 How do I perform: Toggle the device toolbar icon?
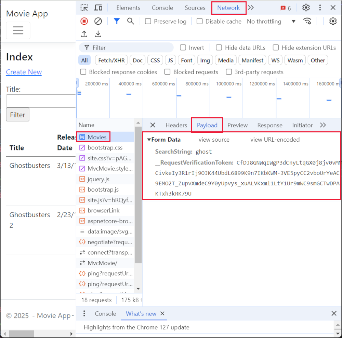tap(98, 8)
